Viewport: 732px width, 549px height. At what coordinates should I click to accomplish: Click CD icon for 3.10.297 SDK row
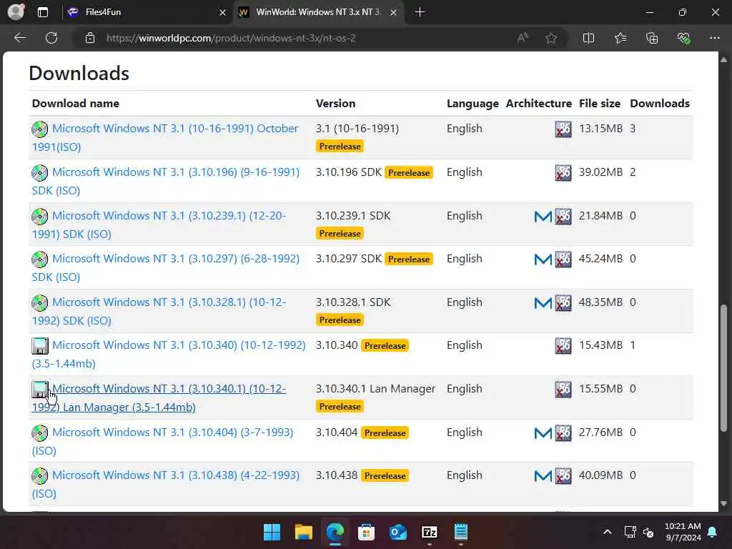[40, 259]
